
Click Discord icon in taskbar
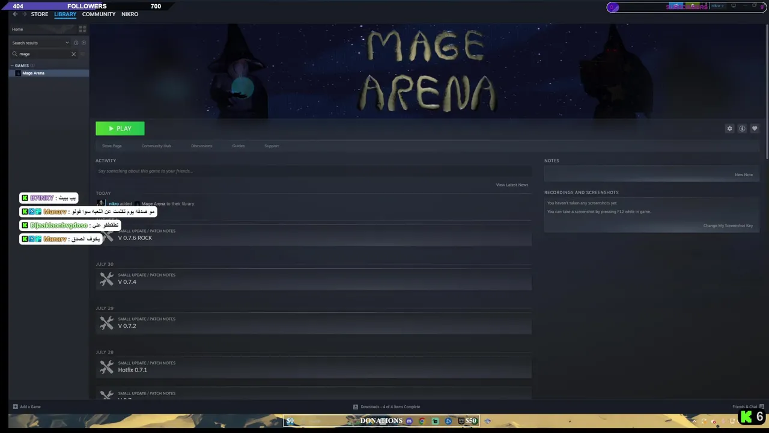pos(409,421)
